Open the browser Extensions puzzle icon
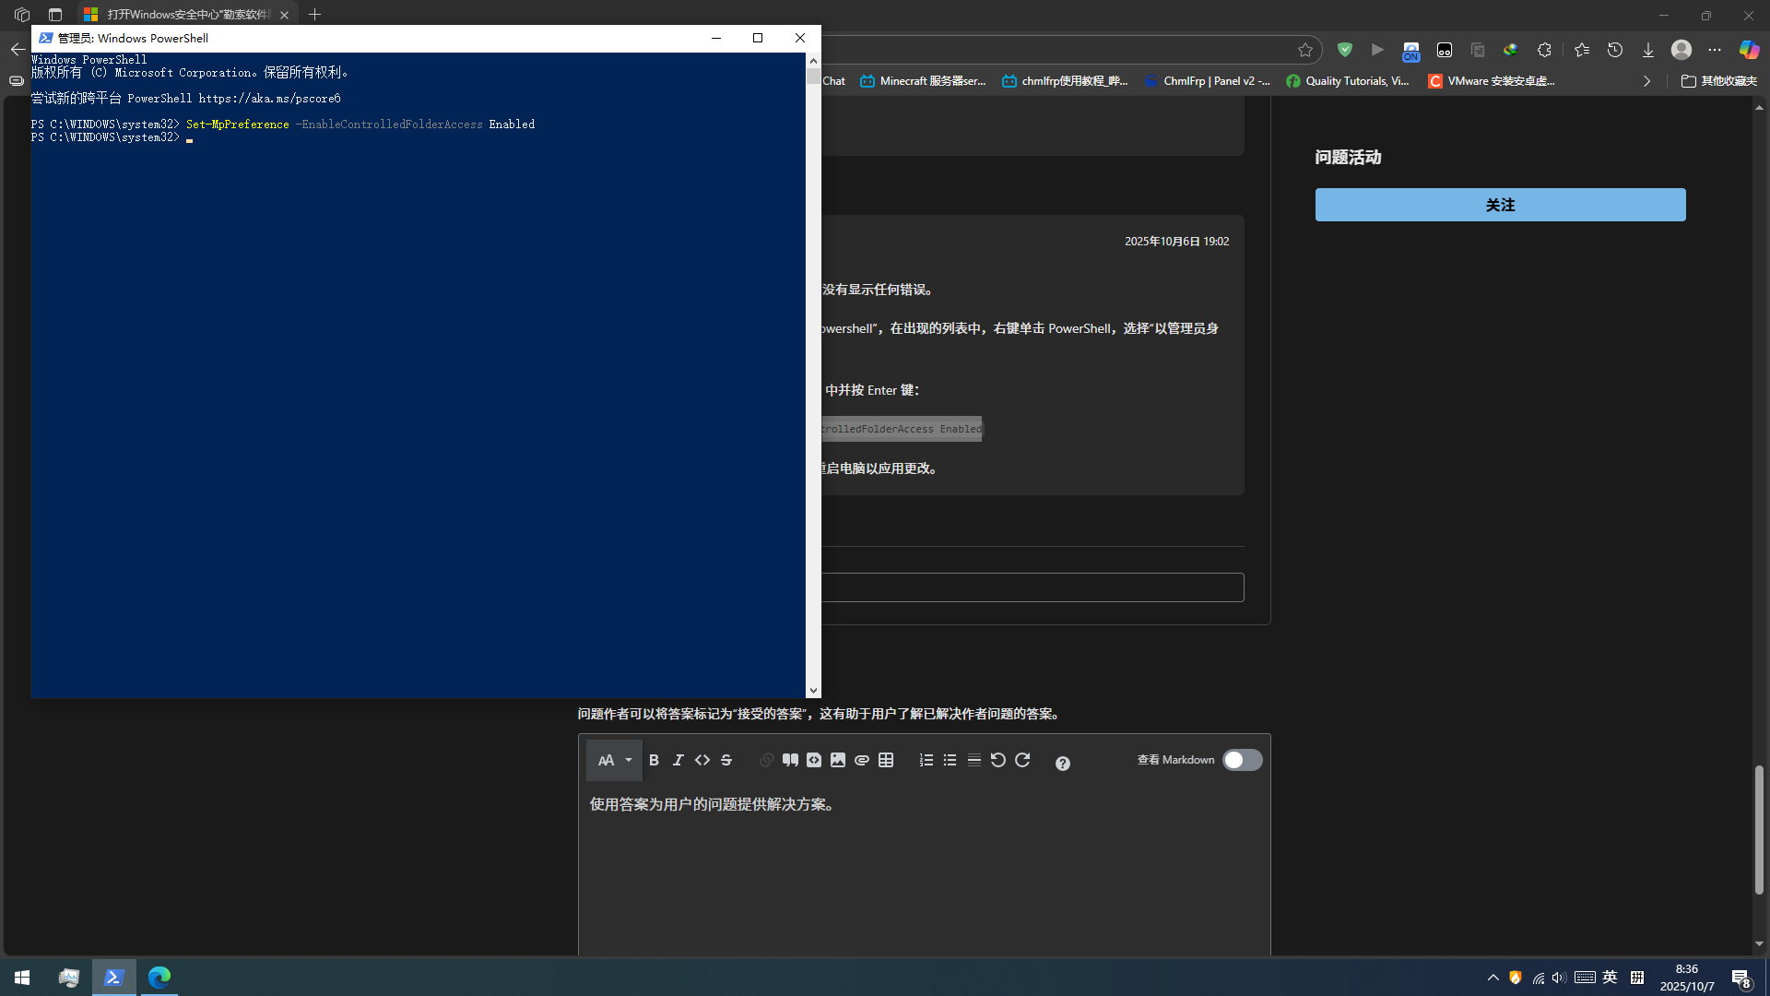1770x996 pixels. pyautogui.click(x=1544, y=50)
